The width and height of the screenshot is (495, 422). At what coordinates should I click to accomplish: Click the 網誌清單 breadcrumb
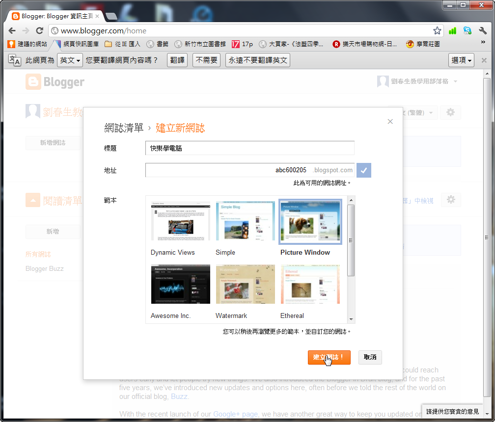124,128
